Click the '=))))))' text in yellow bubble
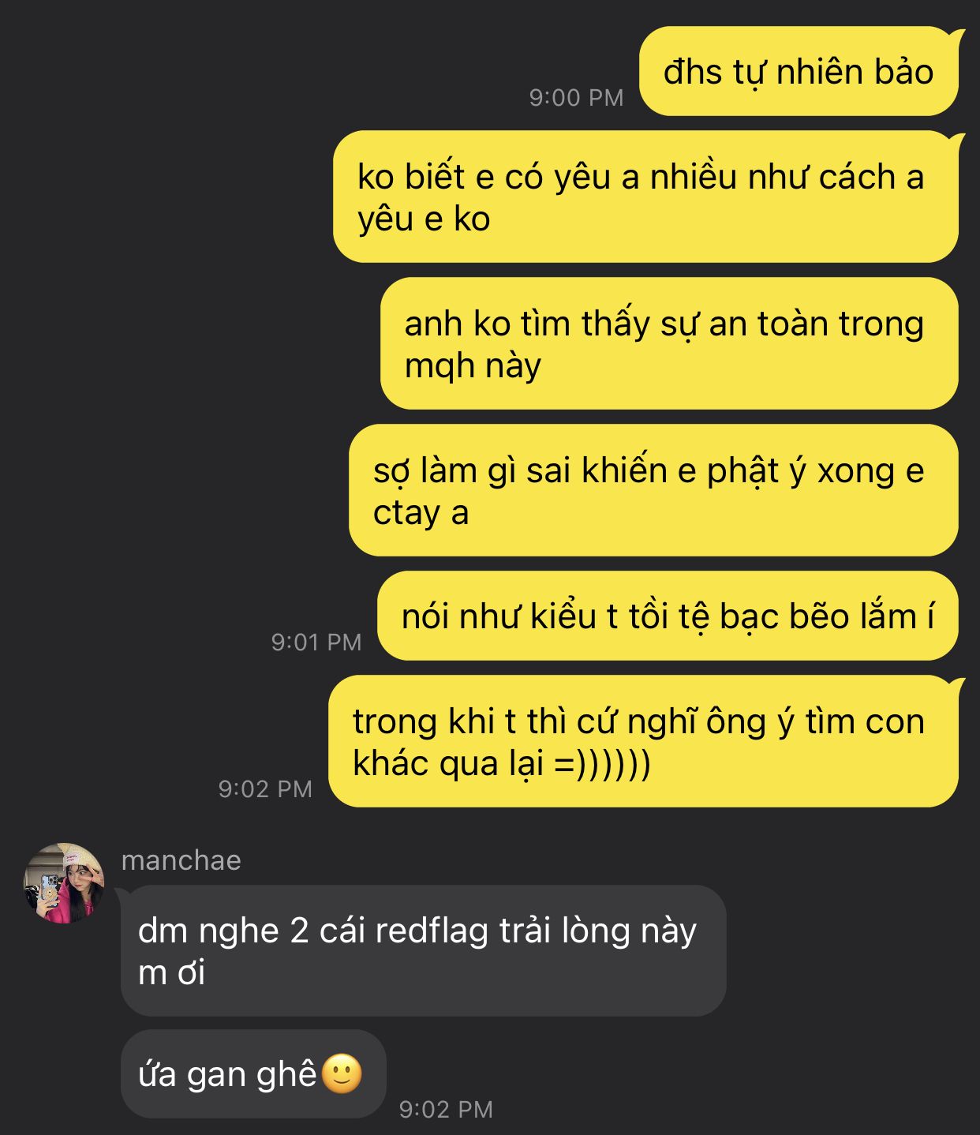 (602, 763)
